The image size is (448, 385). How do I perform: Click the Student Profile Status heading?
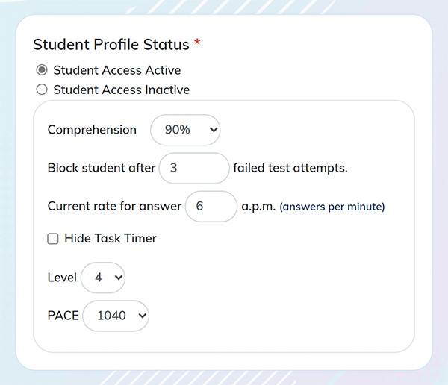(x=111, y=45)
